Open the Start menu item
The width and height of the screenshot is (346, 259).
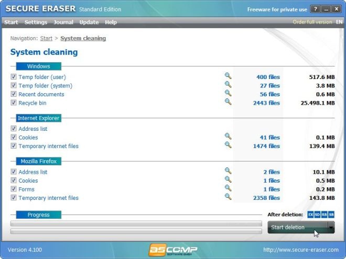click(11, 22)
